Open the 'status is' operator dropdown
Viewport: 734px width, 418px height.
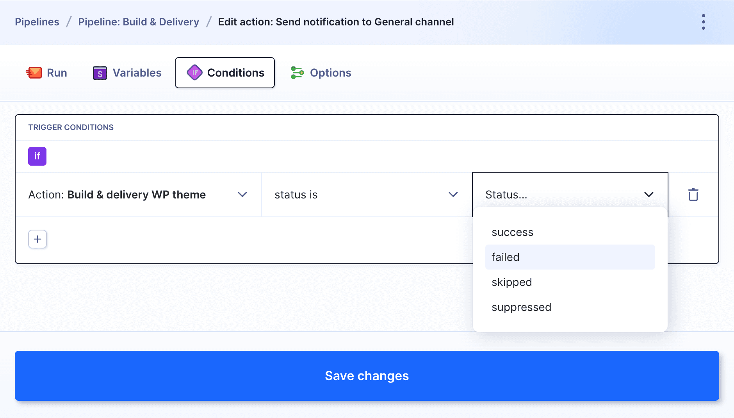[366, 195]
